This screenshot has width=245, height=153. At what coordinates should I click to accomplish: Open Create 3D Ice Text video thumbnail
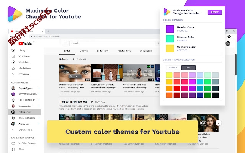click(139, 73)
